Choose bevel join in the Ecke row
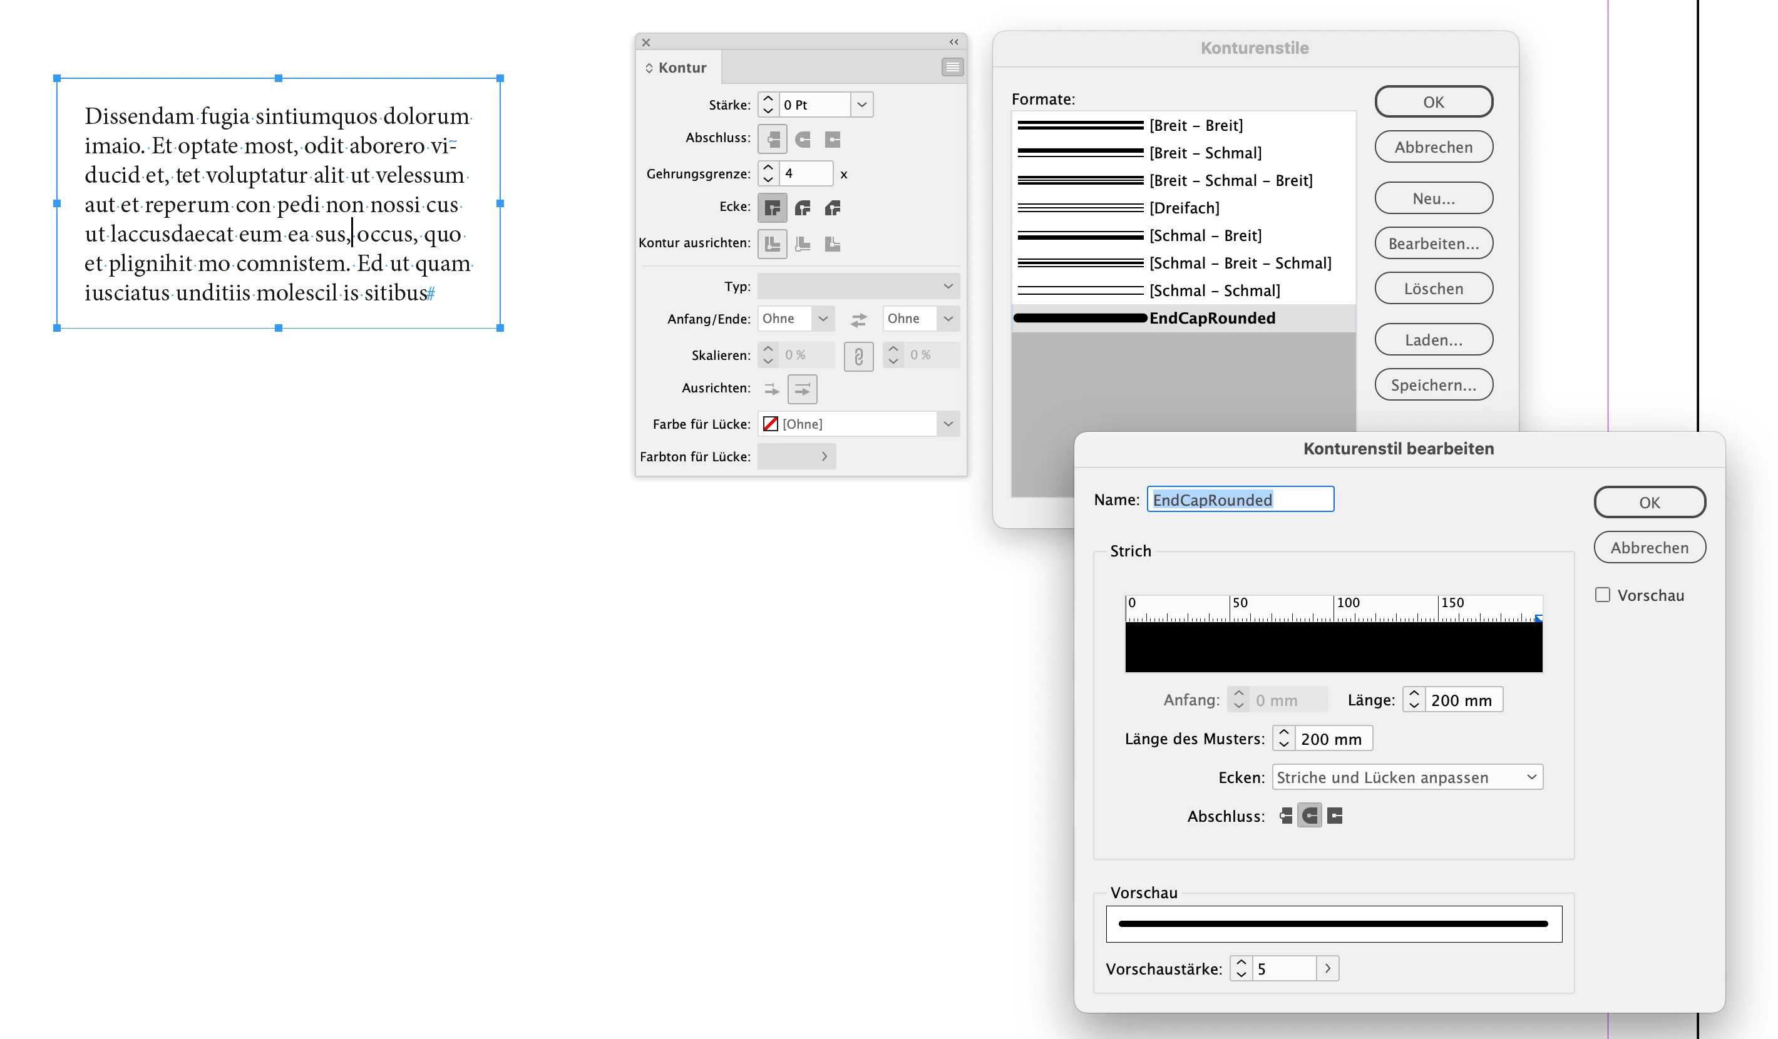 tap(833, 207)
